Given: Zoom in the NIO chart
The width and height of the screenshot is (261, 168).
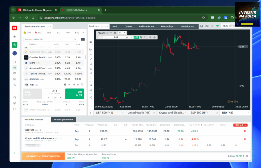Looking at the screenshot, I should click(150, 37).
